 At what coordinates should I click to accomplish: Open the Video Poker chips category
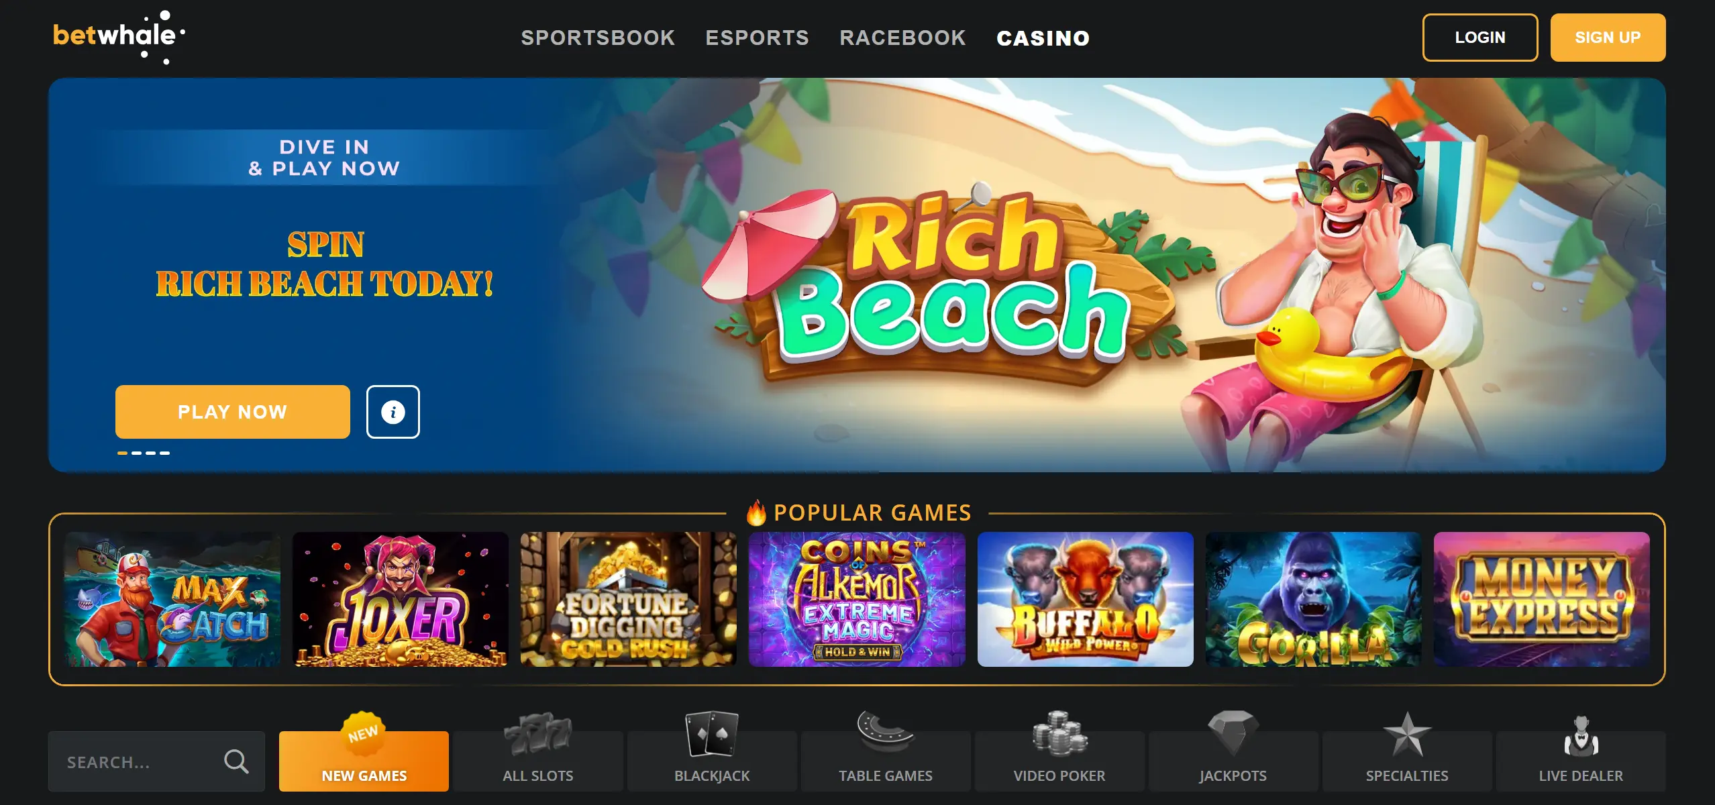pyautogui.click(x=1059, y=752)
